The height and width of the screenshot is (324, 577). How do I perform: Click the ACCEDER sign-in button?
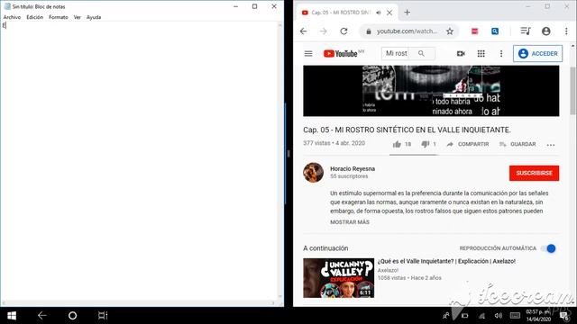pos(537,54)
